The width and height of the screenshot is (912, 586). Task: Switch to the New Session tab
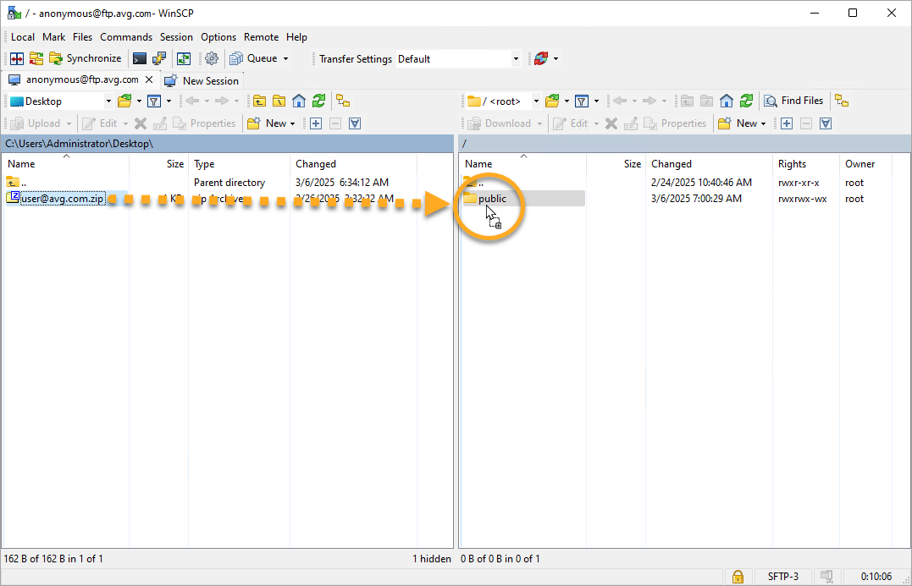[x=202, y=80]
